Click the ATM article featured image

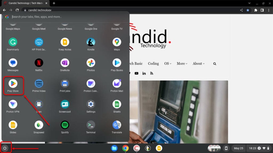coord(179,112)
